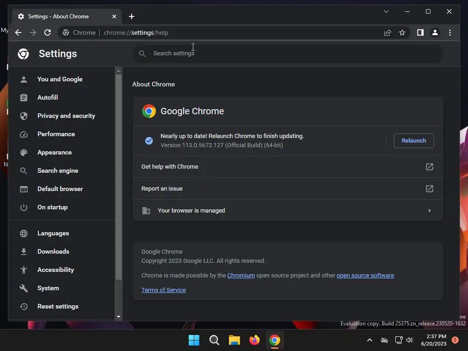Select the Settings - About Chrome tab
Viewport: 468px width, 351px height.
pyautogui.click(x=67, y=16)
